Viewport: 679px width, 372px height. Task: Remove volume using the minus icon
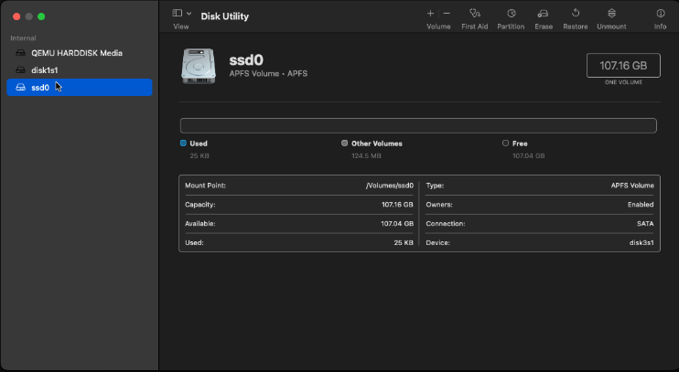click(447, 14)
